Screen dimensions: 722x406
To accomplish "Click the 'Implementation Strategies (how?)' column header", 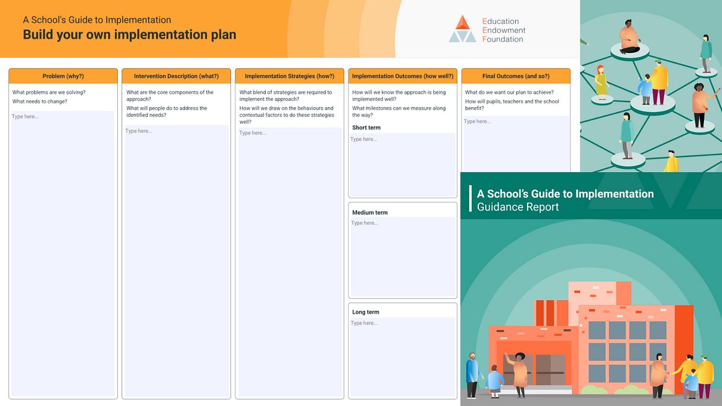I will click(x=289, y=76).
